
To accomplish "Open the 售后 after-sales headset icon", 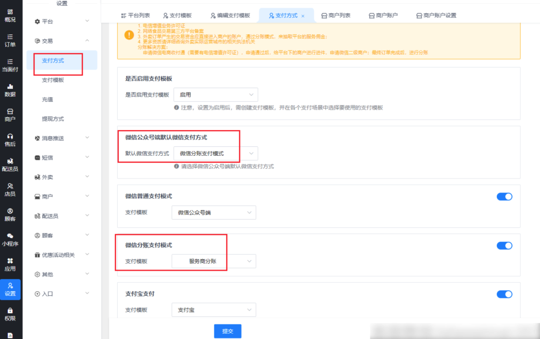I will click(10, 136).
